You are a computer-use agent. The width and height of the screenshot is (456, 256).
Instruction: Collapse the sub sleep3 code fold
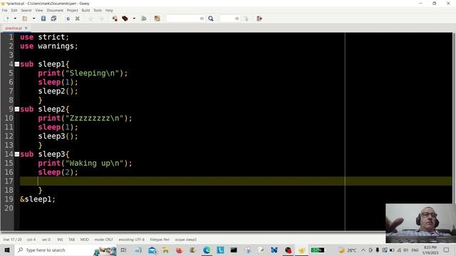click(17, 154)
